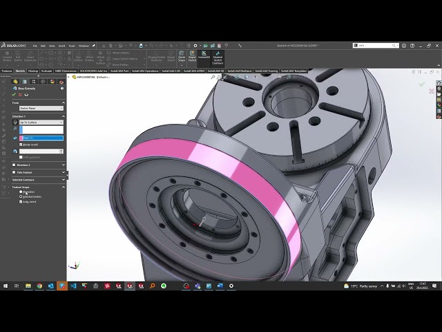Click the draft angle spinner arrows
This screenshot has height=332, width=442.
pyautogui.click(x=61, y=151)
